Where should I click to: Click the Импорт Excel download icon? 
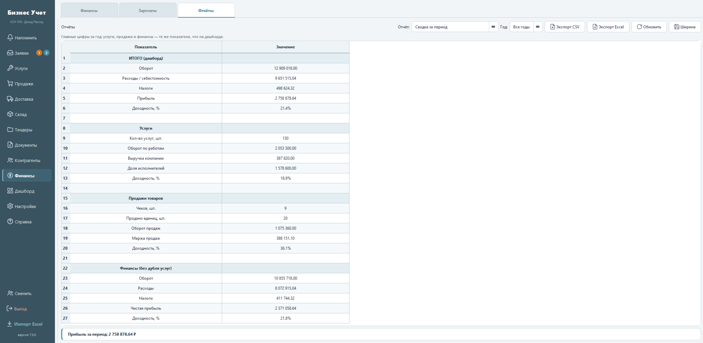coord(9,324)
